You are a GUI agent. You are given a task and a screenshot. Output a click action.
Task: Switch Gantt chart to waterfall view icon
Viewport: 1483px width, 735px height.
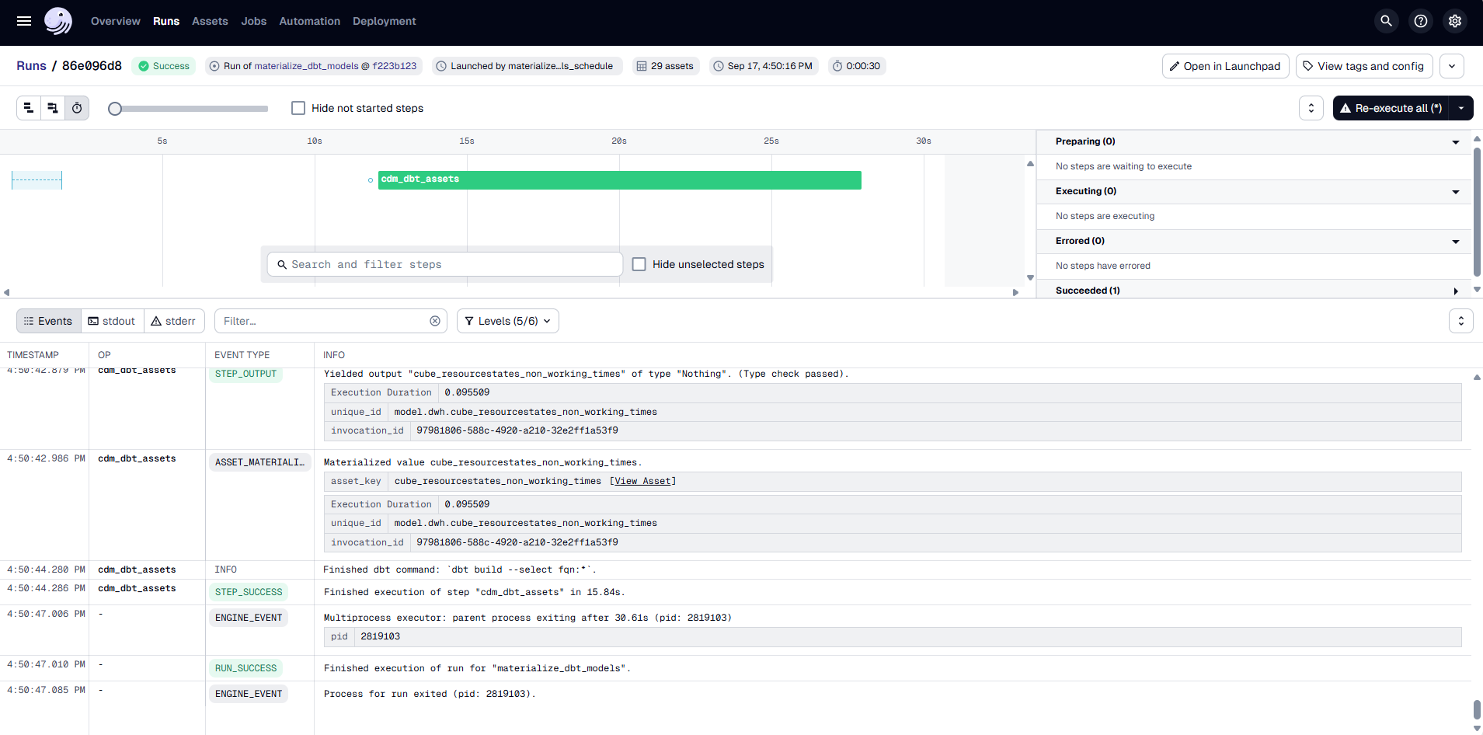point(53,108)
